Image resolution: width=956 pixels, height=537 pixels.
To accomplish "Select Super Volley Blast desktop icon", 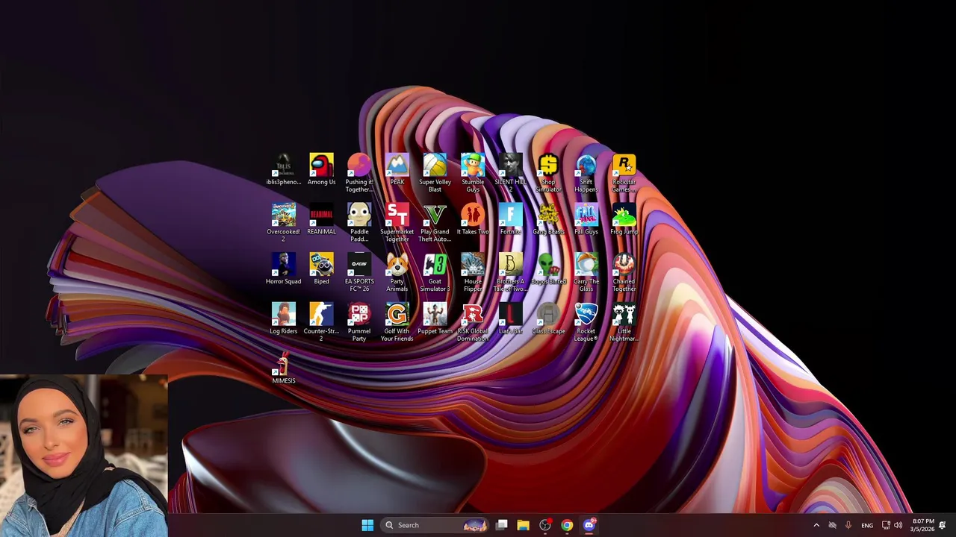I will 435,173.
